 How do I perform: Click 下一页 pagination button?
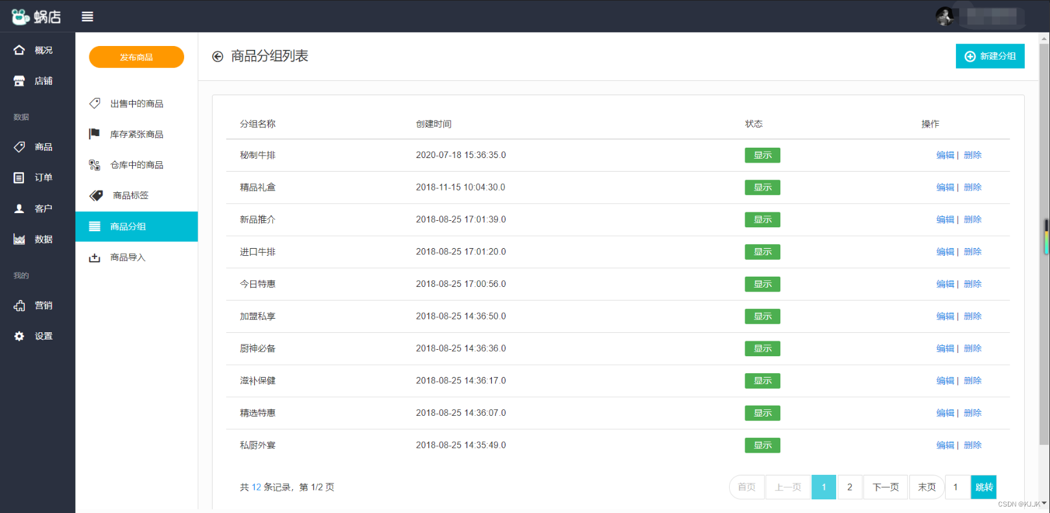pyautogui.click(x=886, y=487)
